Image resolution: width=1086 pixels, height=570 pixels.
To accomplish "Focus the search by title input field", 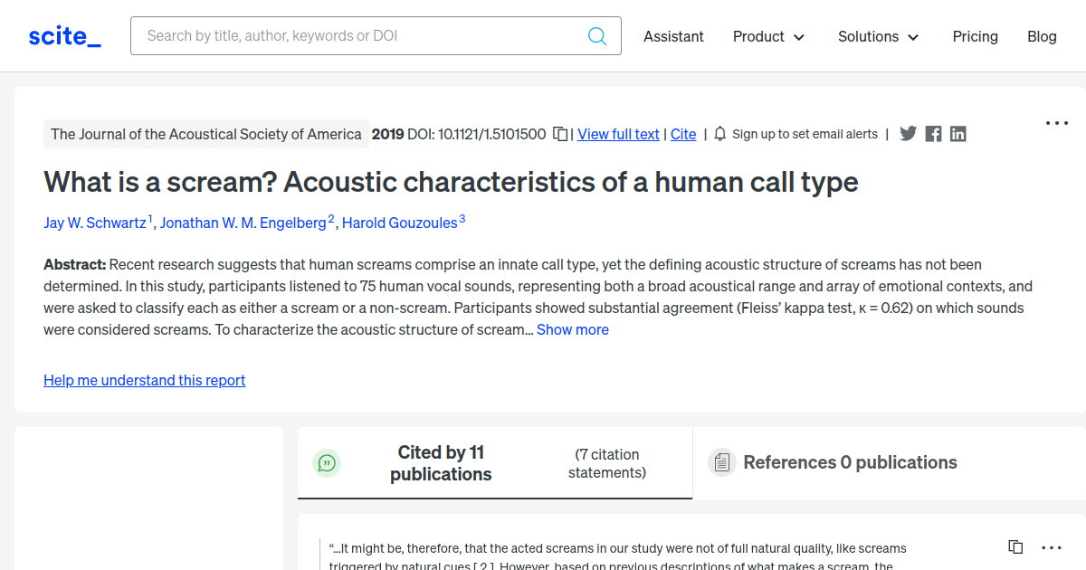I will point(362,36).
